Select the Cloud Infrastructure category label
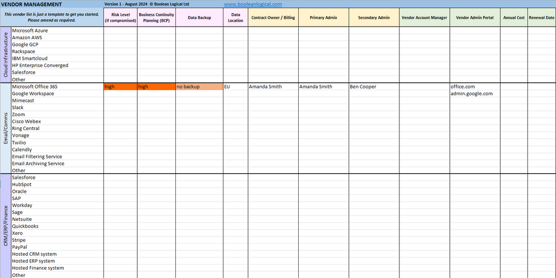 click(6, 55)
